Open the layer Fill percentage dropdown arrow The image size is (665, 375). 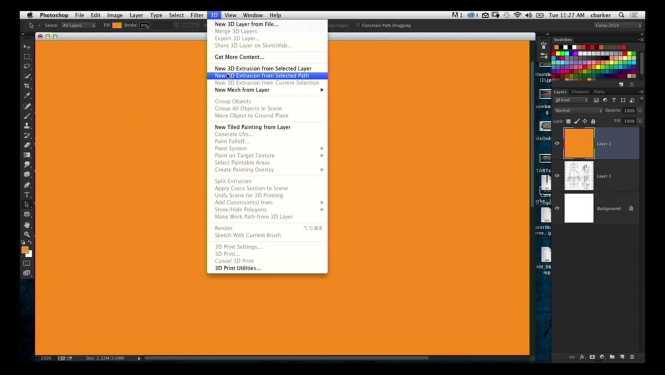tap(640, 121)
